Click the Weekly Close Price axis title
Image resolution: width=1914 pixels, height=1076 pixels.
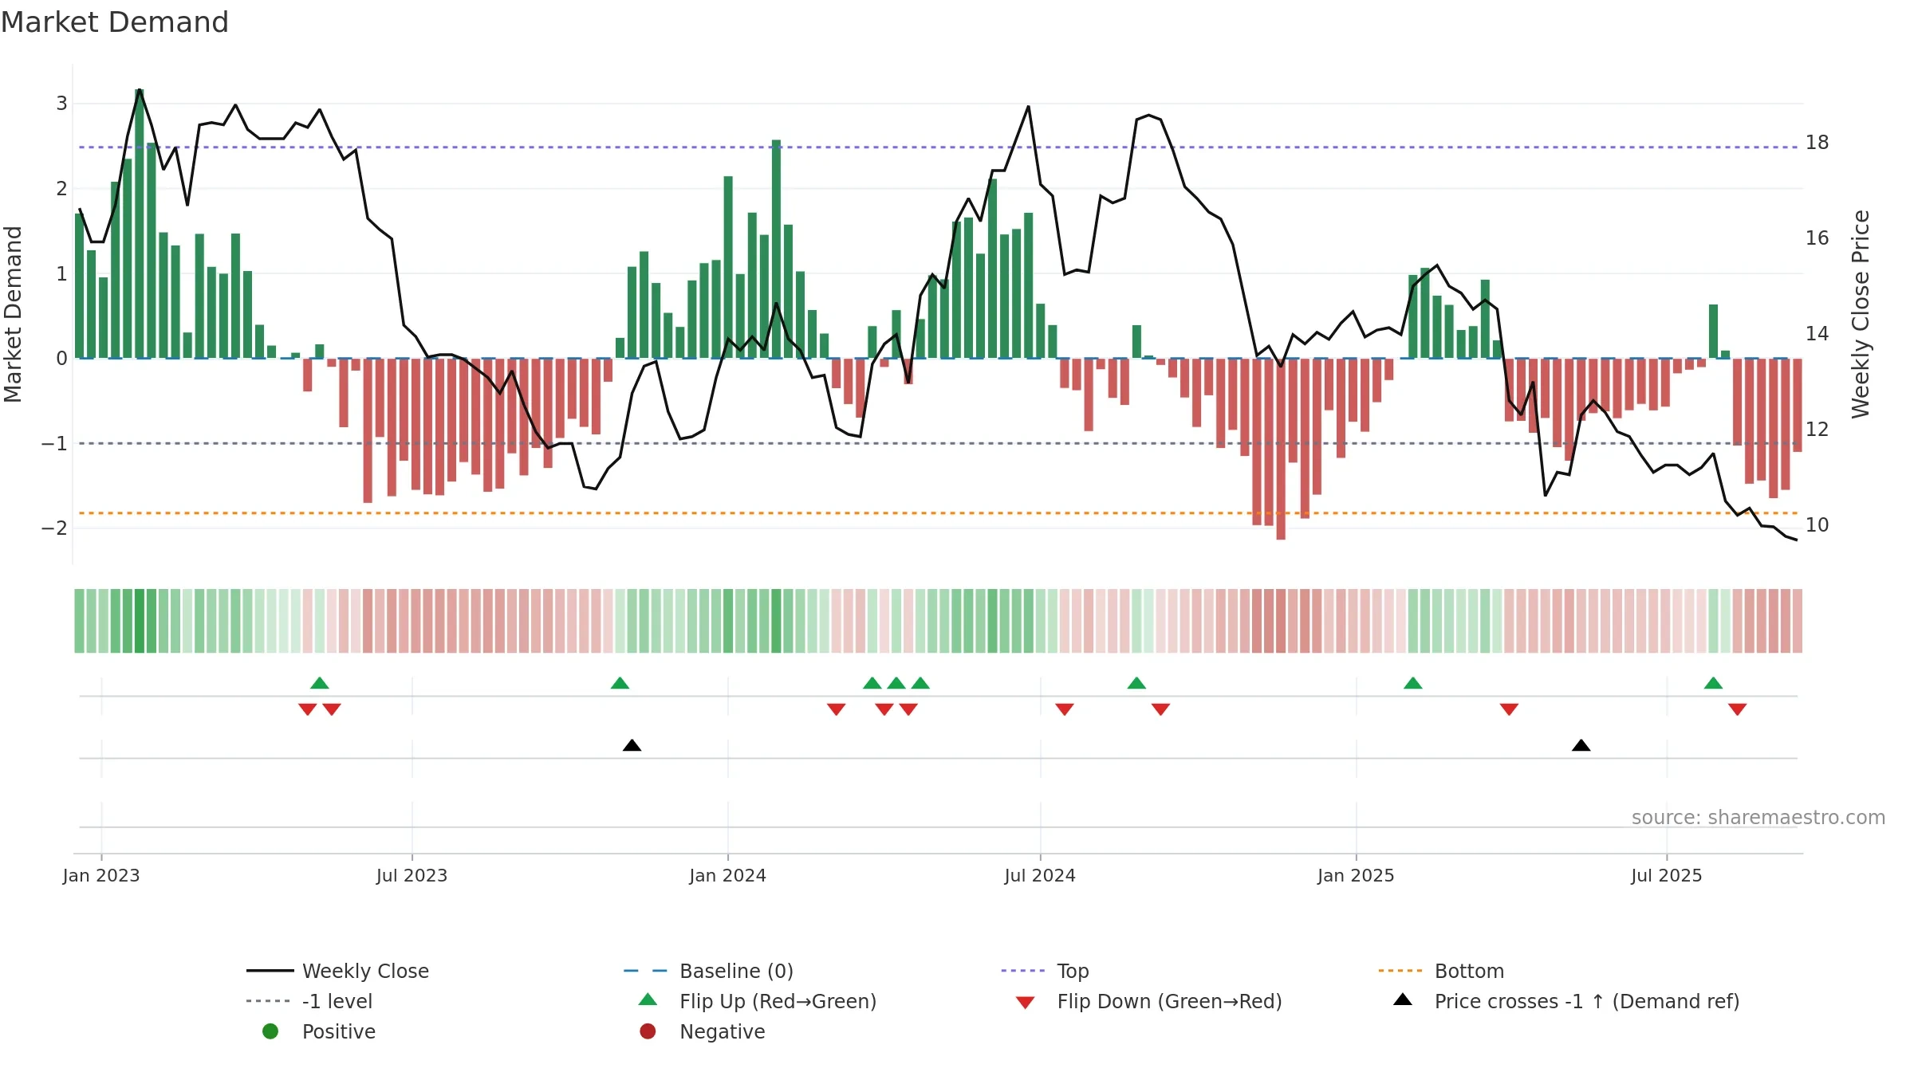(1861, 314)
